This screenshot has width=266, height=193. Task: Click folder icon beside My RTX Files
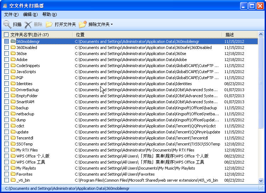pyautogui.click(x=13, y=150)
